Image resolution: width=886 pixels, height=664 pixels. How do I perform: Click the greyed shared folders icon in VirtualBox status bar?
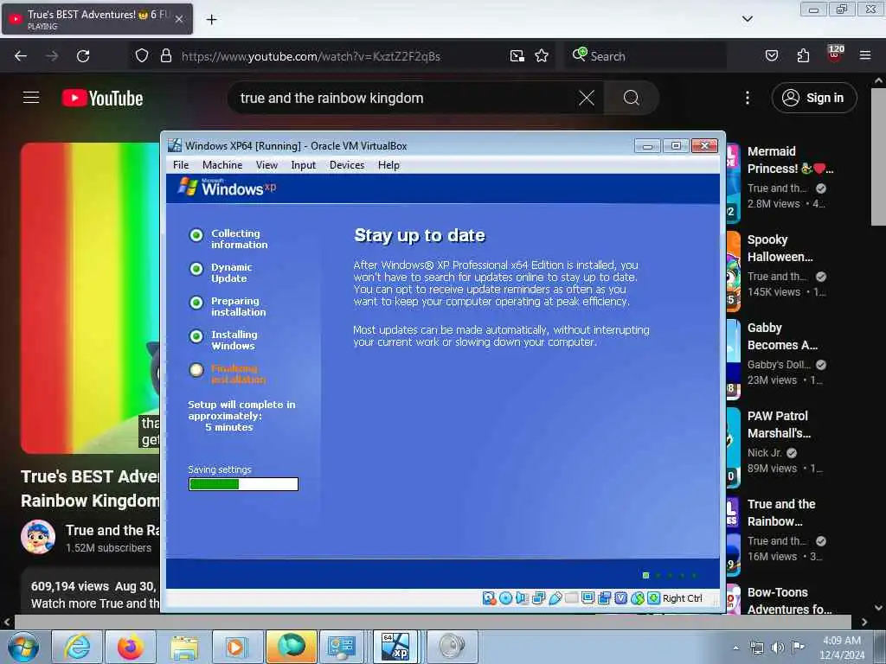(x=571, y=598)
